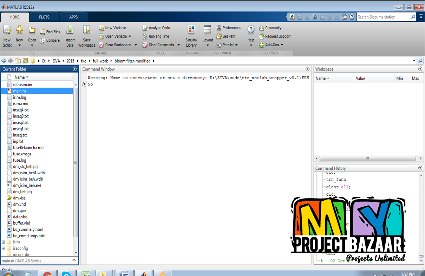Sort Workspace by the Min column

tap(402, 79)
